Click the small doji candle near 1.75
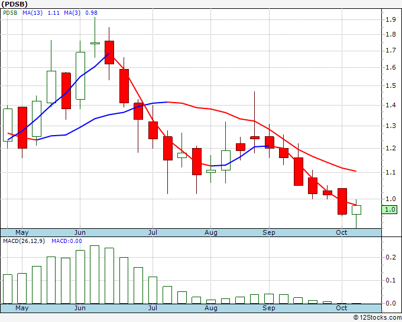The image size is (402, 322). tap(95, 43)
